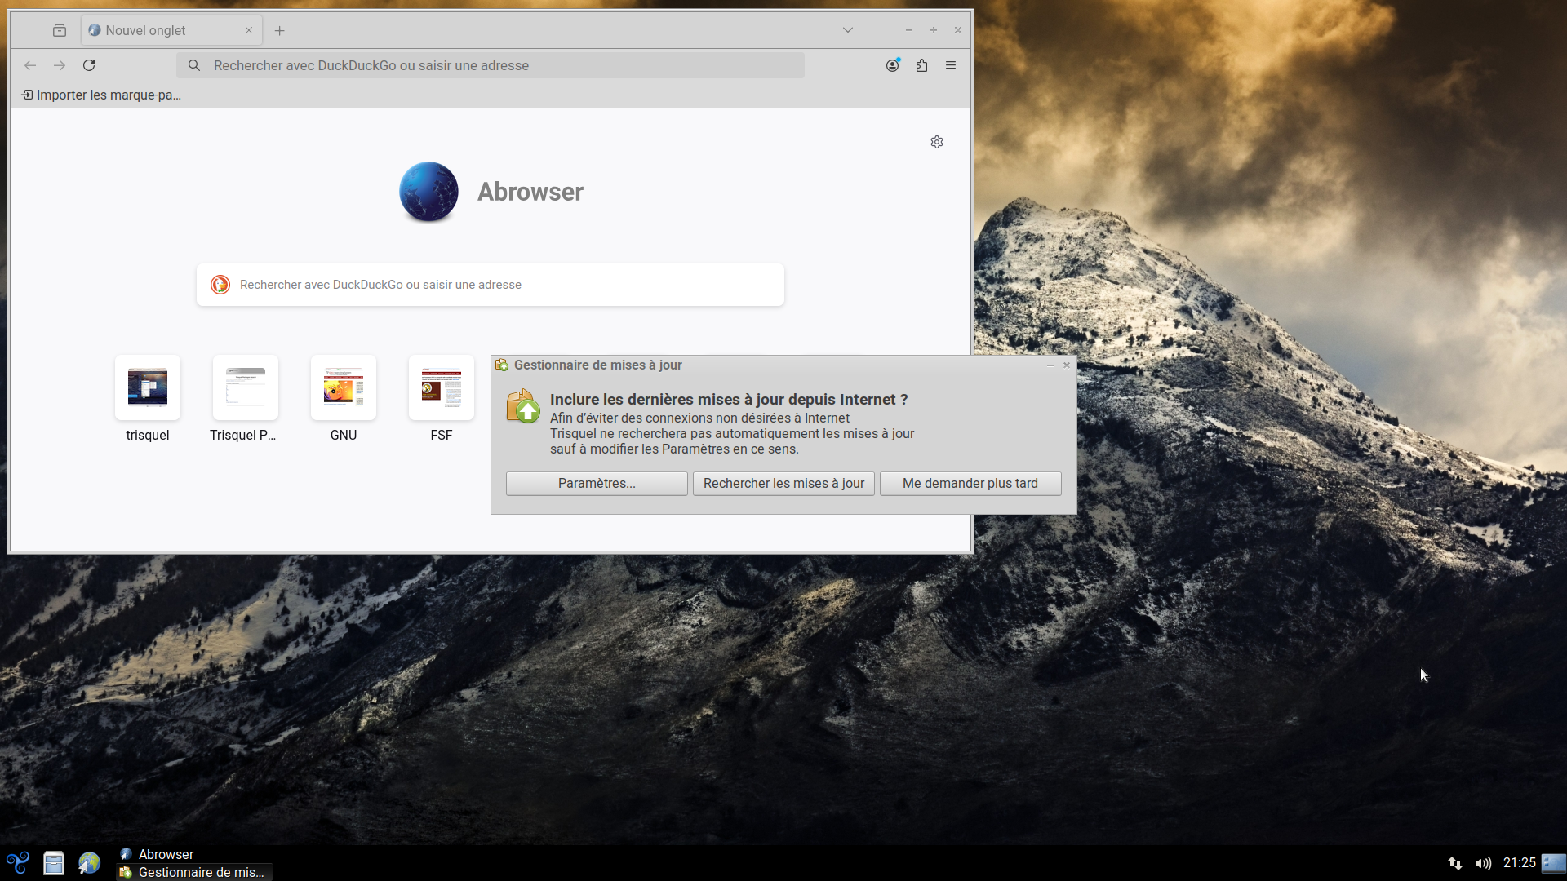
Task: Click the Abrowser globe logo
Action: coord(428,192)
